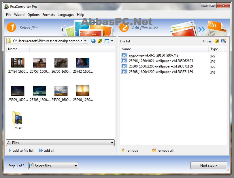Click jpg icon of 25296_1280x1024 row
Screen dimensions: 234x178
(x=124, y=61)
